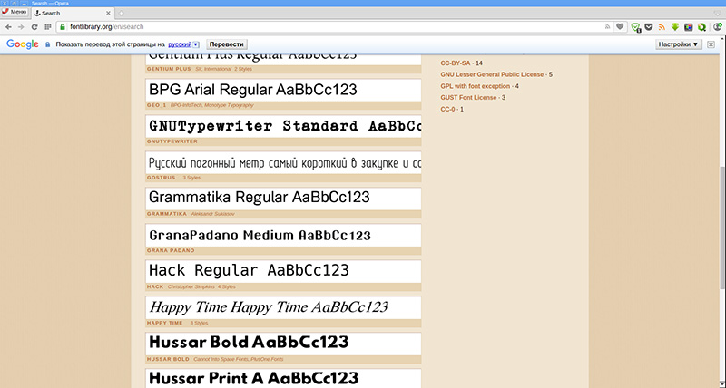
Task: Open the GNUTYPEWRITER family label link
Action: point(172,141)
